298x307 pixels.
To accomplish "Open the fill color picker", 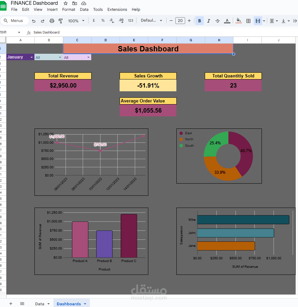I will click(239, 21).
